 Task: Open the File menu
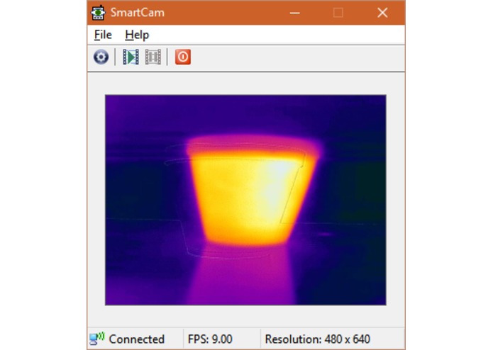[103, 35]
